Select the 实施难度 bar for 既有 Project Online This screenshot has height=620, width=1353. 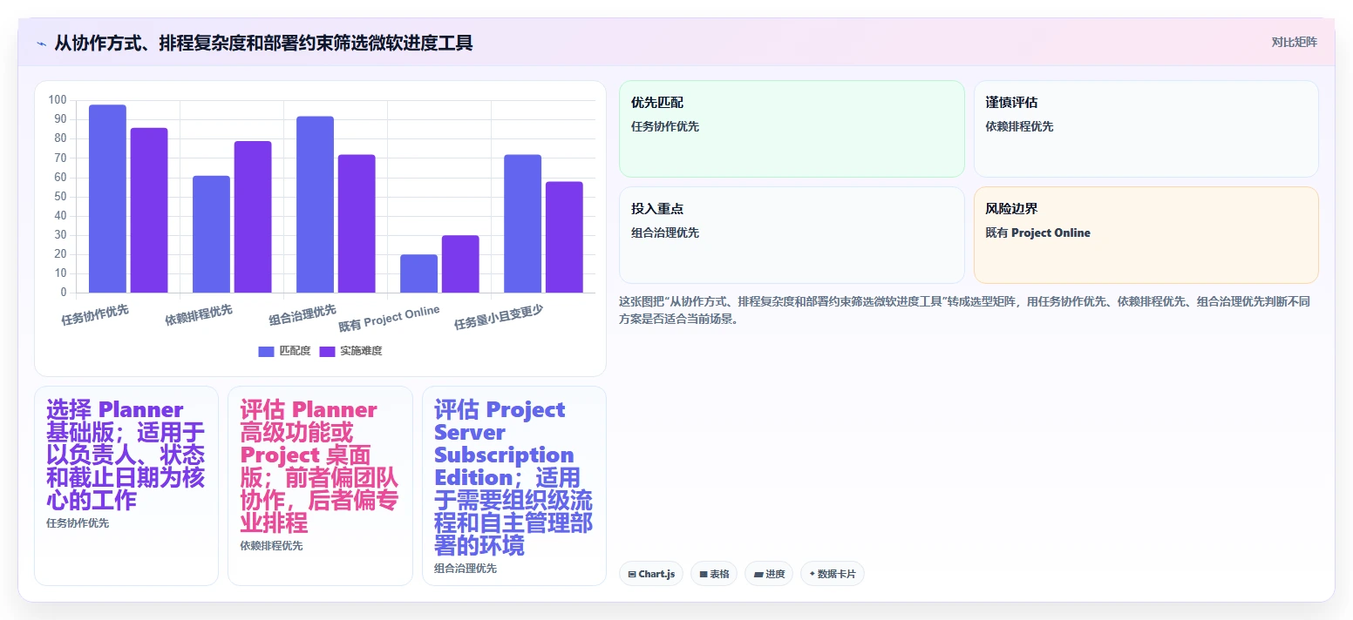[460, 264]
